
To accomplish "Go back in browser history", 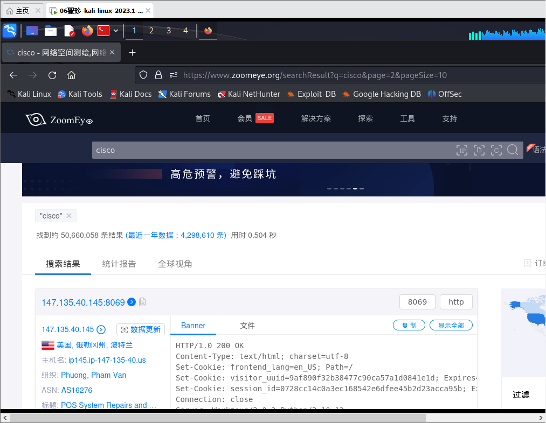I will pyautogui.click(x=13, y=75).
